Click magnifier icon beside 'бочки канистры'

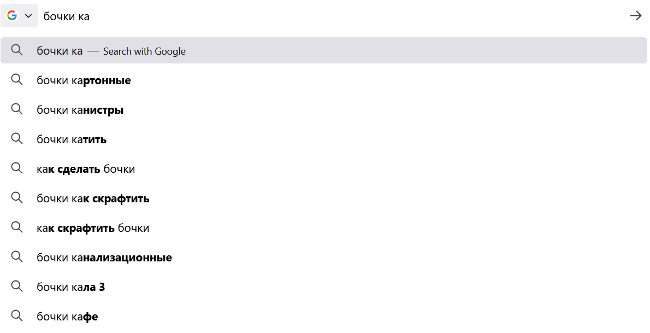[17, 109]
